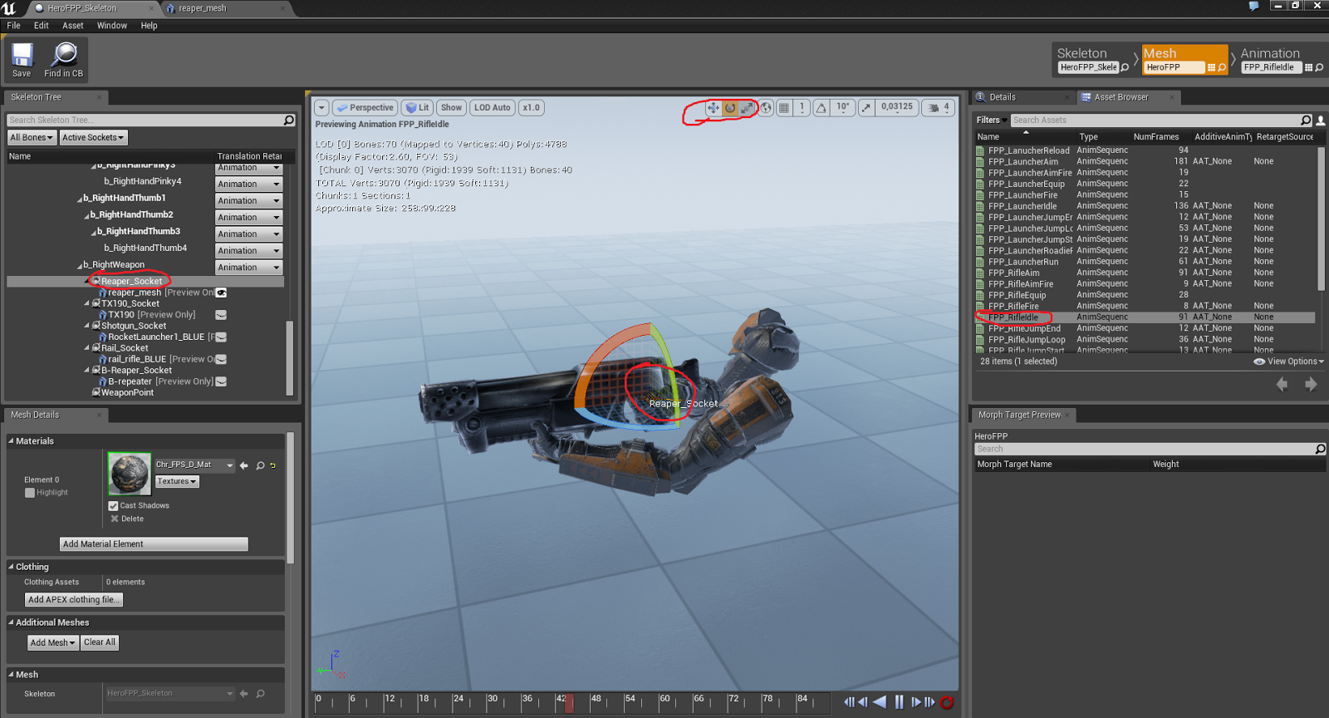
Task: Uncheck the Cast Shadows checkbox
Action: 113,505
